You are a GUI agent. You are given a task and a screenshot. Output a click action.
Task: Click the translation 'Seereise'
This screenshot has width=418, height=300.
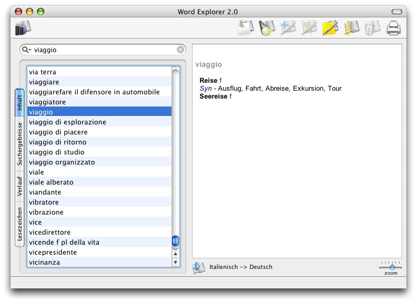click(214, 96)
